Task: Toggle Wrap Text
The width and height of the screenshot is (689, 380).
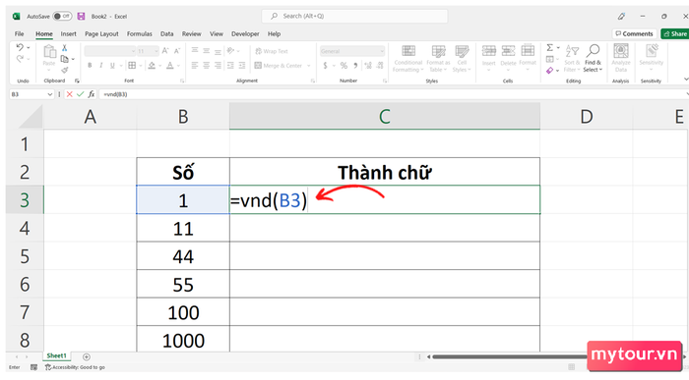Action: [272, 51]
